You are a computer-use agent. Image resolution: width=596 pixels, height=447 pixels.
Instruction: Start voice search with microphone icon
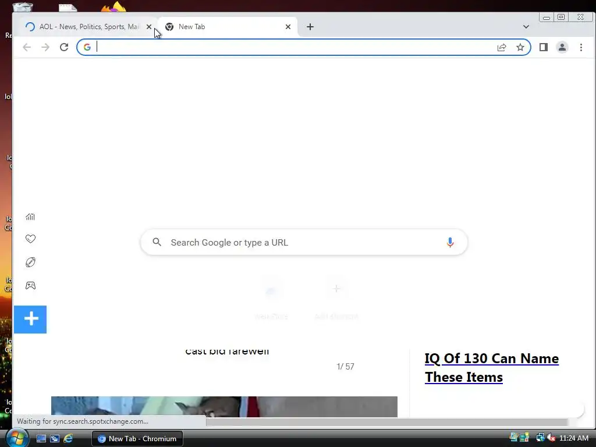coord(450,242)
